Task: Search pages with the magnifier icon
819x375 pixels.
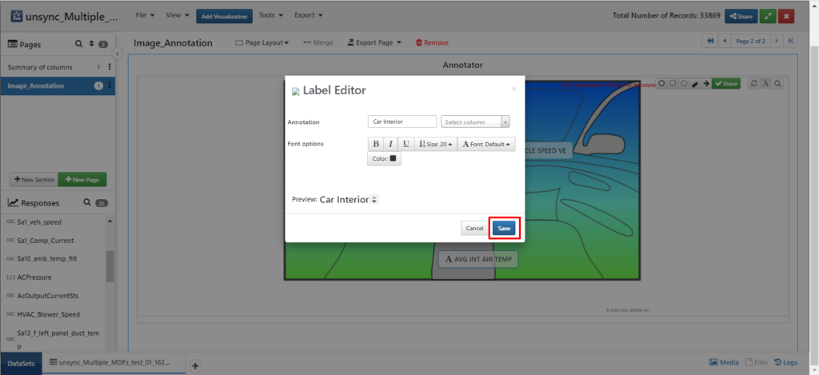Action: pos(78,45)
